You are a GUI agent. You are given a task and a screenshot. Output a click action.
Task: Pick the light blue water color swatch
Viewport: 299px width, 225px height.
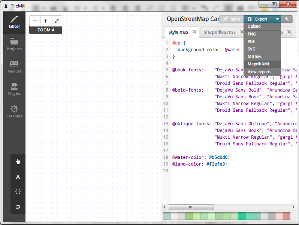[x=167, y=216]
